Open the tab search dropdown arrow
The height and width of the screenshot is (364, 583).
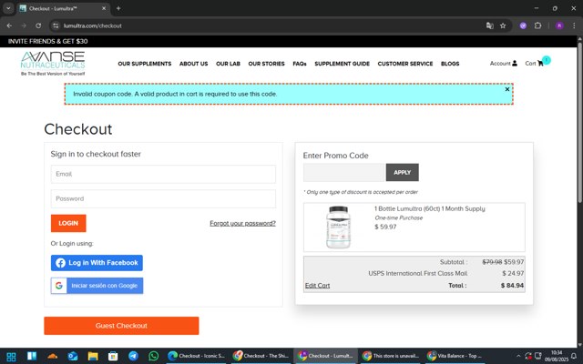pos(8,8)
